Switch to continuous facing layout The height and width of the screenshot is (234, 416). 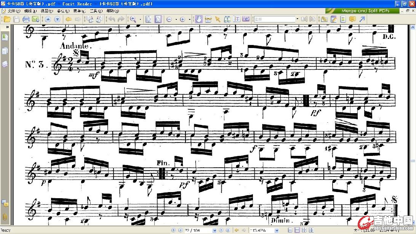(x=304, y=230)
